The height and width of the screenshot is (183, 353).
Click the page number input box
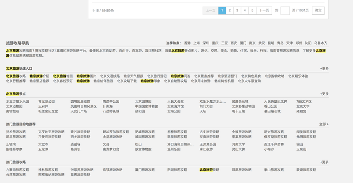point(285,11)
